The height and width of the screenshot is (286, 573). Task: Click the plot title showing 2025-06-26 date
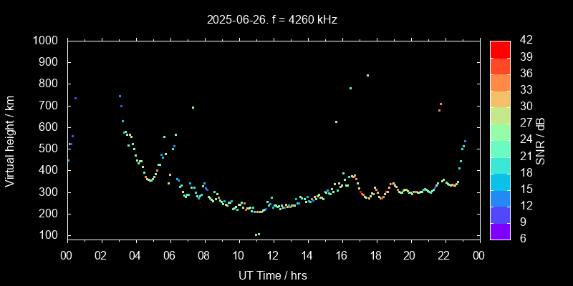click(272, 20)
